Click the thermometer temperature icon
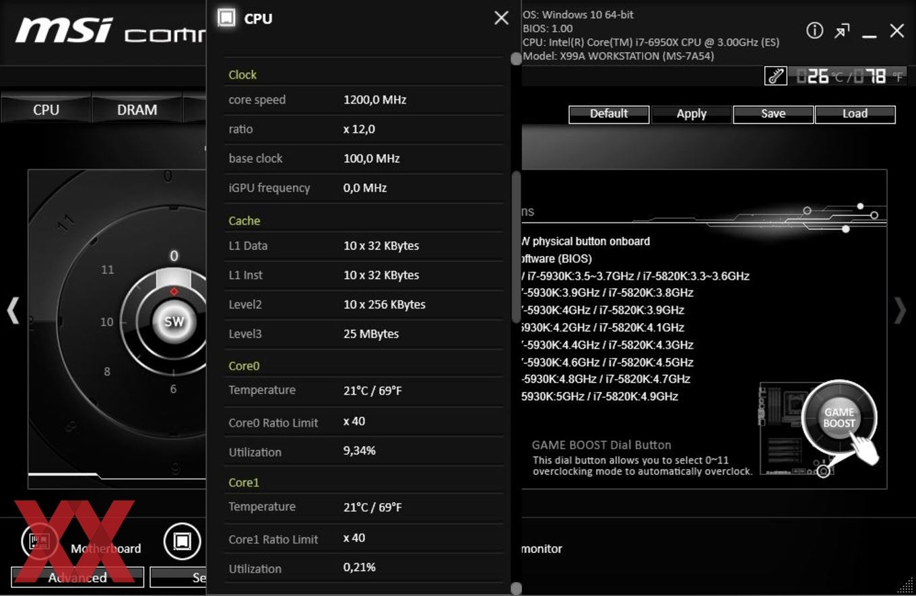This screenshot has height=596, width=916. [x=776, y=76]
